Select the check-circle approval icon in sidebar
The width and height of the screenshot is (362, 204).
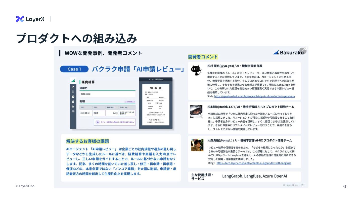73,97
